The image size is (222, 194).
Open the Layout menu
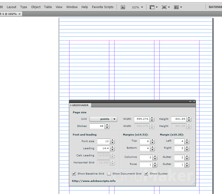[x=11, y=7]
